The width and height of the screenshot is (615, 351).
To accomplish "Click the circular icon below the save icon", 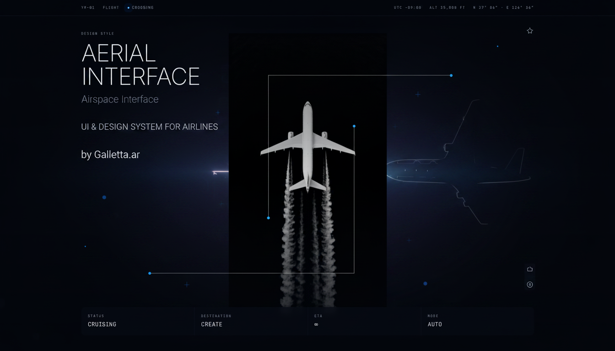I will tap(529, 284).
